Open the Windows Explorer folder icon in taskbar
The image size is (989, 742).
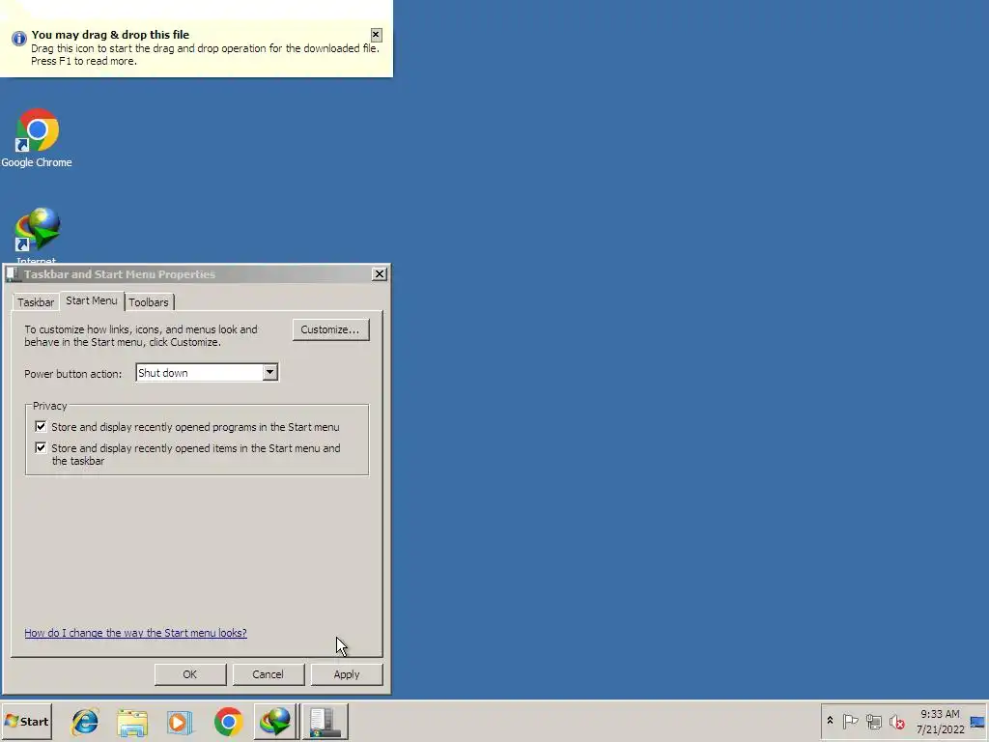click(x=132, y=721)
